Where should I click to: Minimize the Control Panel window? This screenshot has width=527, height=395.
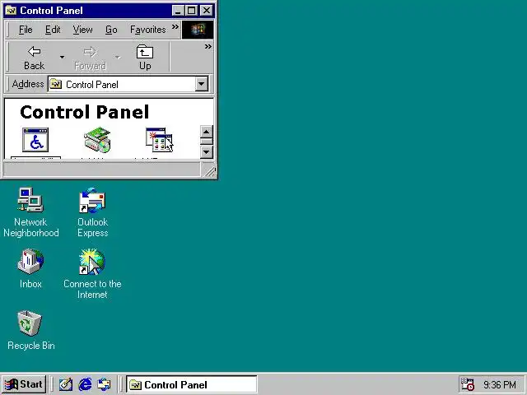[x=178, y=11]
